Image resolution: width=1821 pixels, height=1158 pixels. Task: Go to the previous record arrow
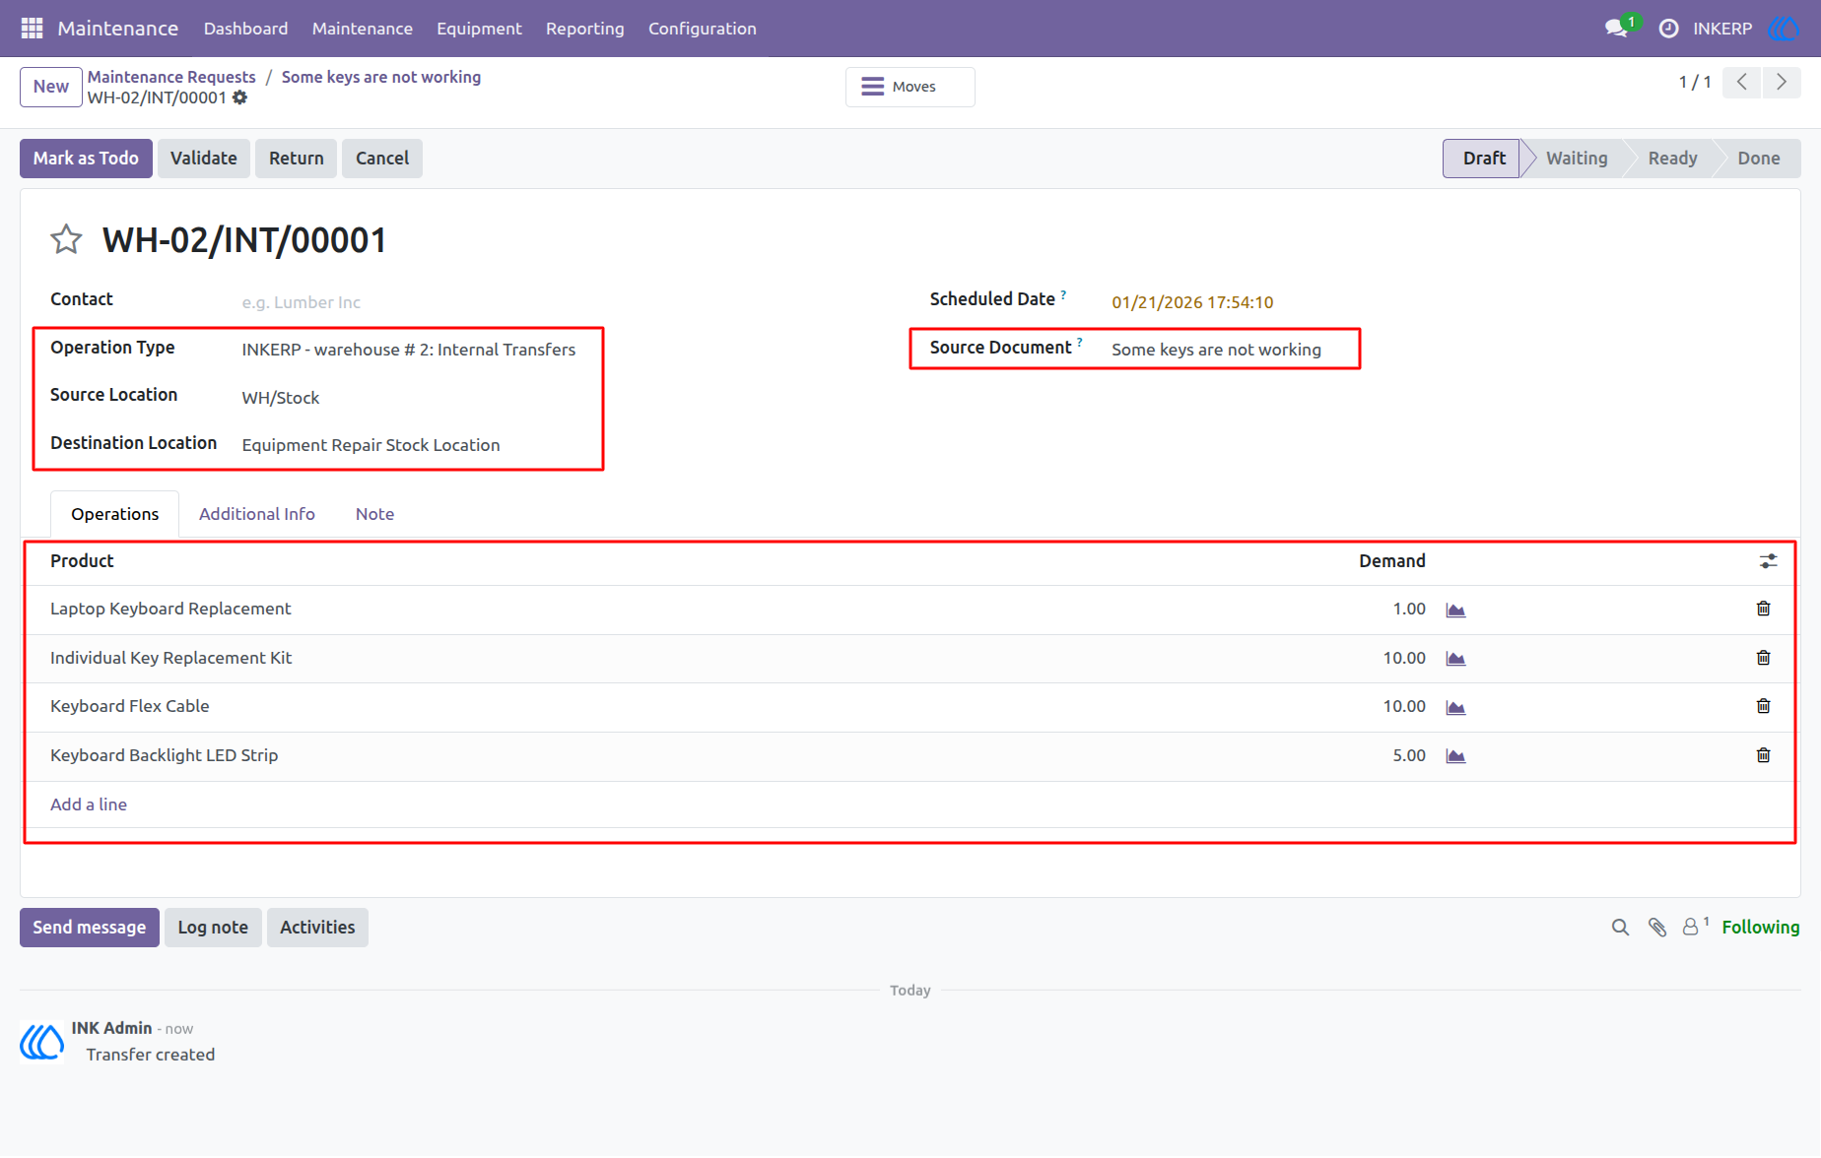(x=1742, y=83)
